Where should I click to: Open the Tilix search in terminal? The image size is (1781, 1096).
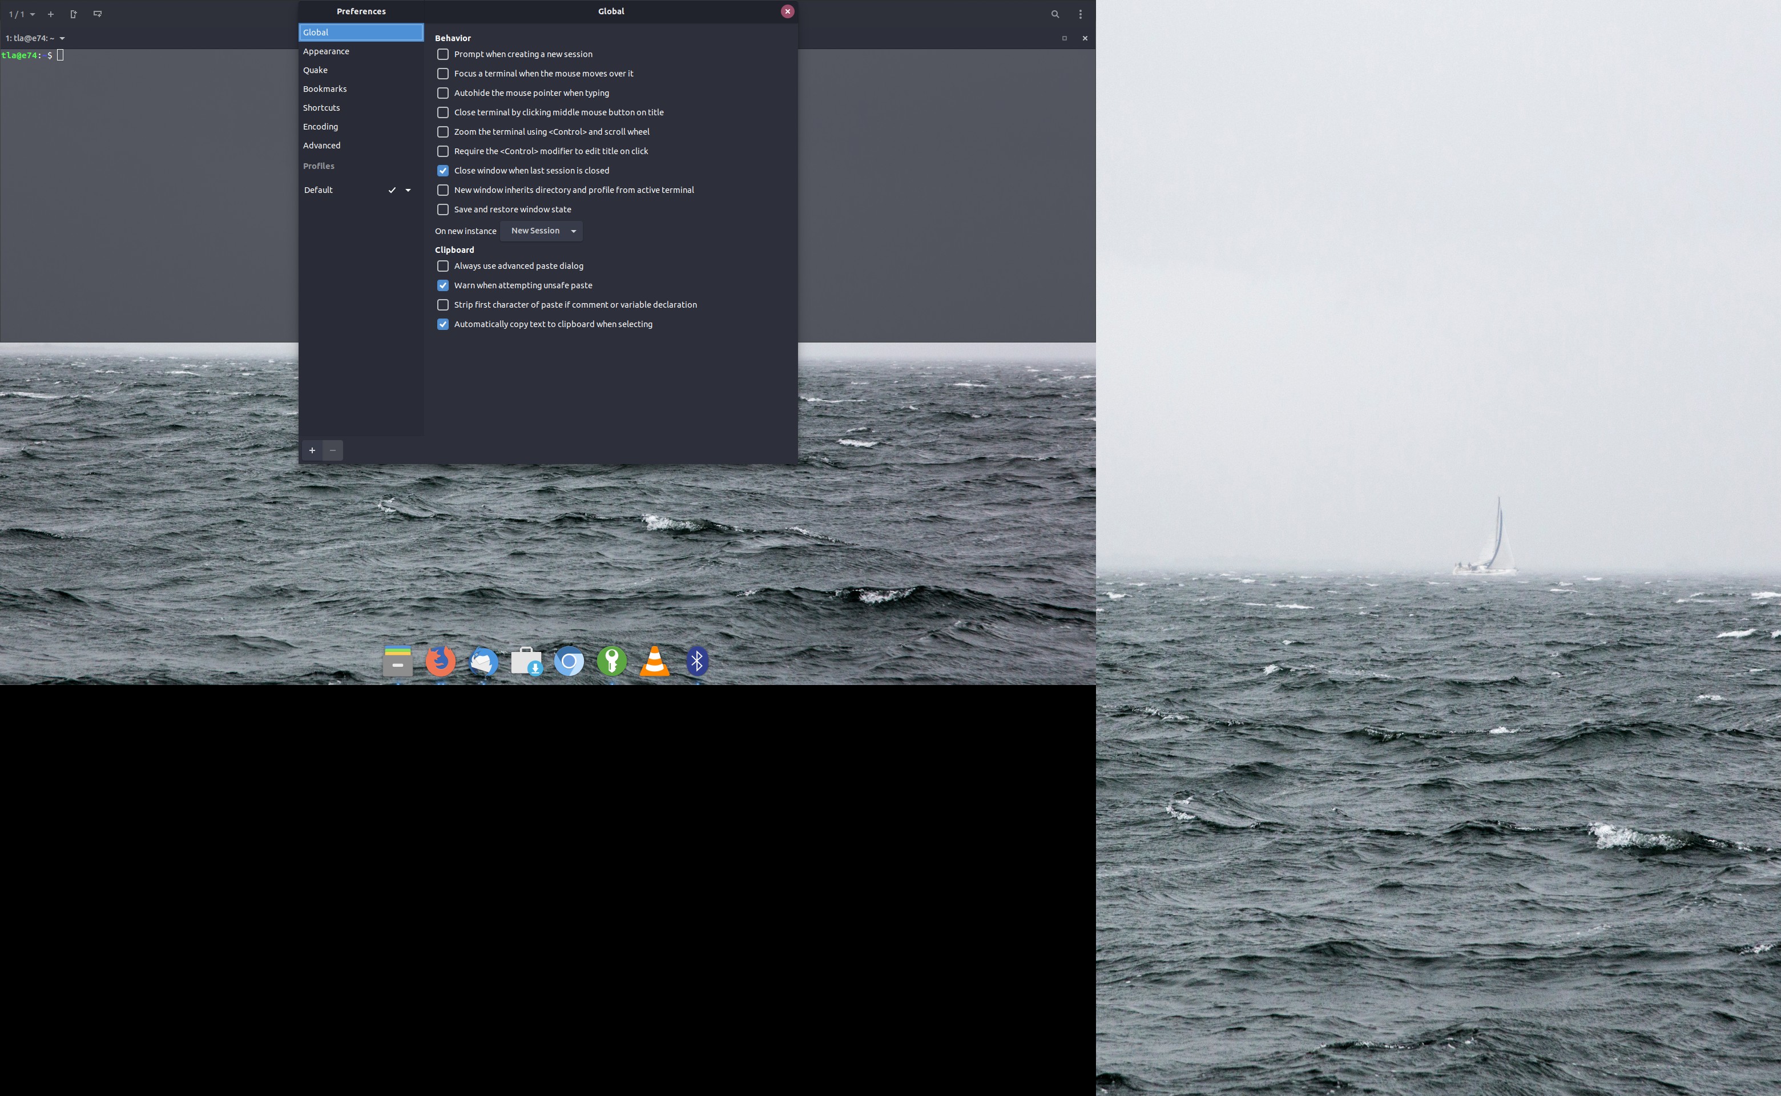pyautogui.click(x=1055, y=14)
